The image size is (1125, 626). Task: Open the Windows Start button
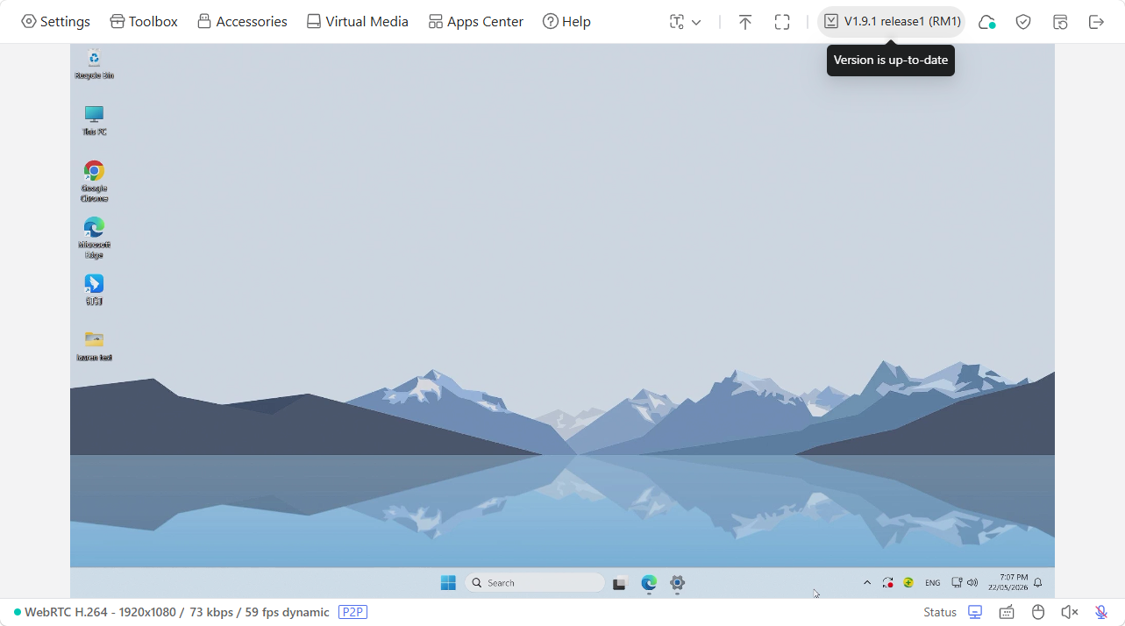tap(448, 583)
